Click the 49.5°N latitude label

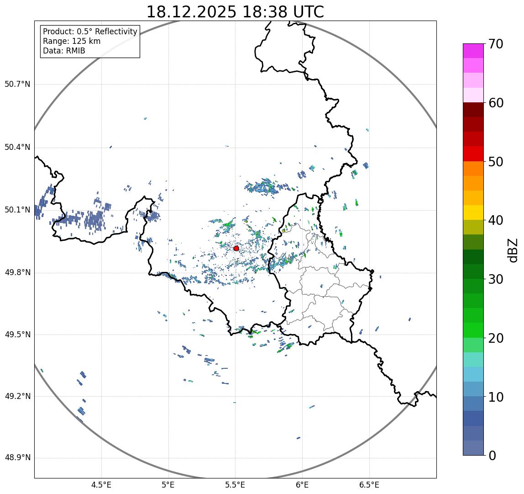coord(17,335)
